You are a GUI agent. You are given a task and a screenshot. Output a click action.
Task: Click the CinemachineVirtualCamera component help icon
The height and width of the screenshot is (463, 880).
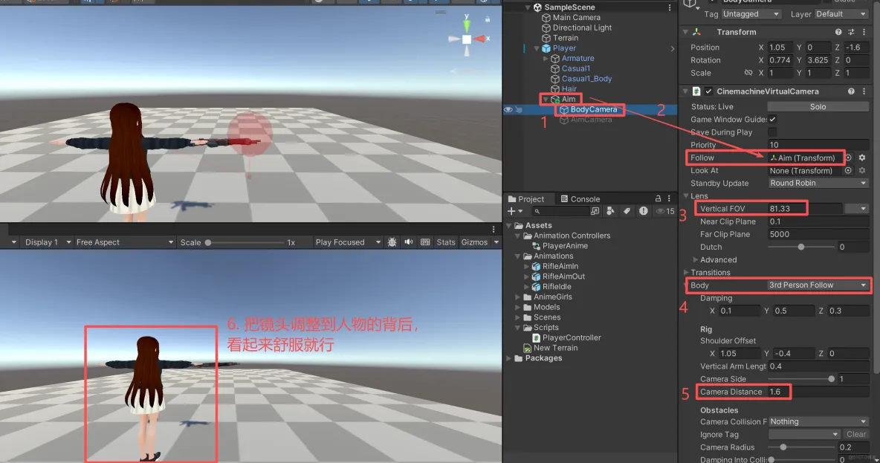[x=850, y=91]
